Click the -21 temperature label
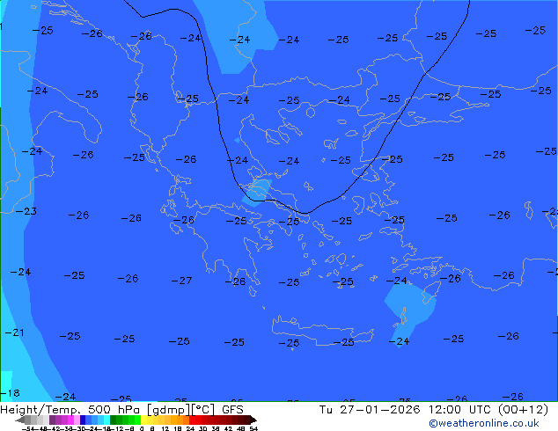This screenshot has width=558, height=431. click(x=15, y=332)
